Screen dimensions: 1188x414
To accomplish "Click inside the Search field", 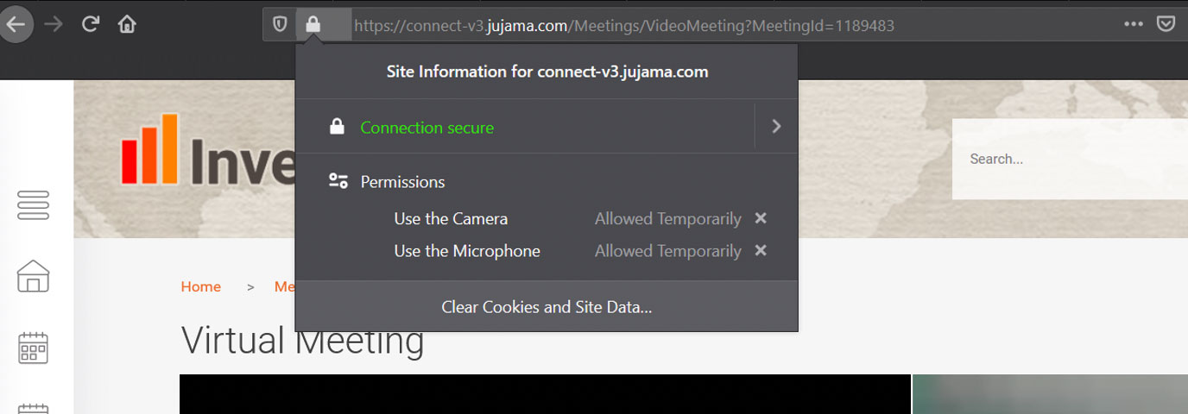I will pyautogui.click(x=1070, y=159).
